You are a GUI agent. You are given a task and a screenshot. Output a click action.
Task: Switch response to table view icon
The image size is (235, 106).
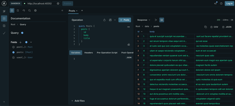pos(162,20)
